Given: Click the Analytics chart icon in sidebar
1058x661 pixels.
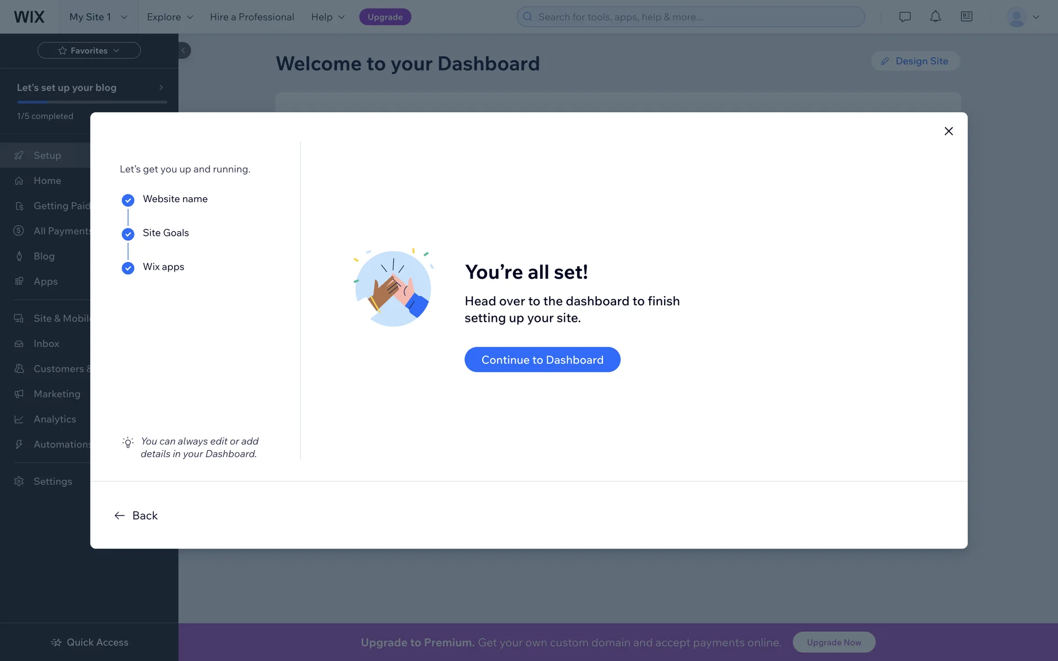Looking at the screenshot, I should click(x=19, y=419).
